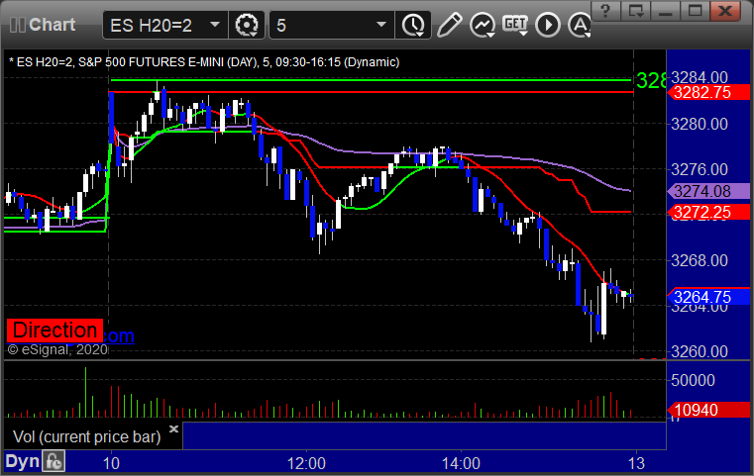The height and width of the screenshot is (476, 754).
Task: Click the blue 3264.75 last price marker
Action: [x=708, y=297]
